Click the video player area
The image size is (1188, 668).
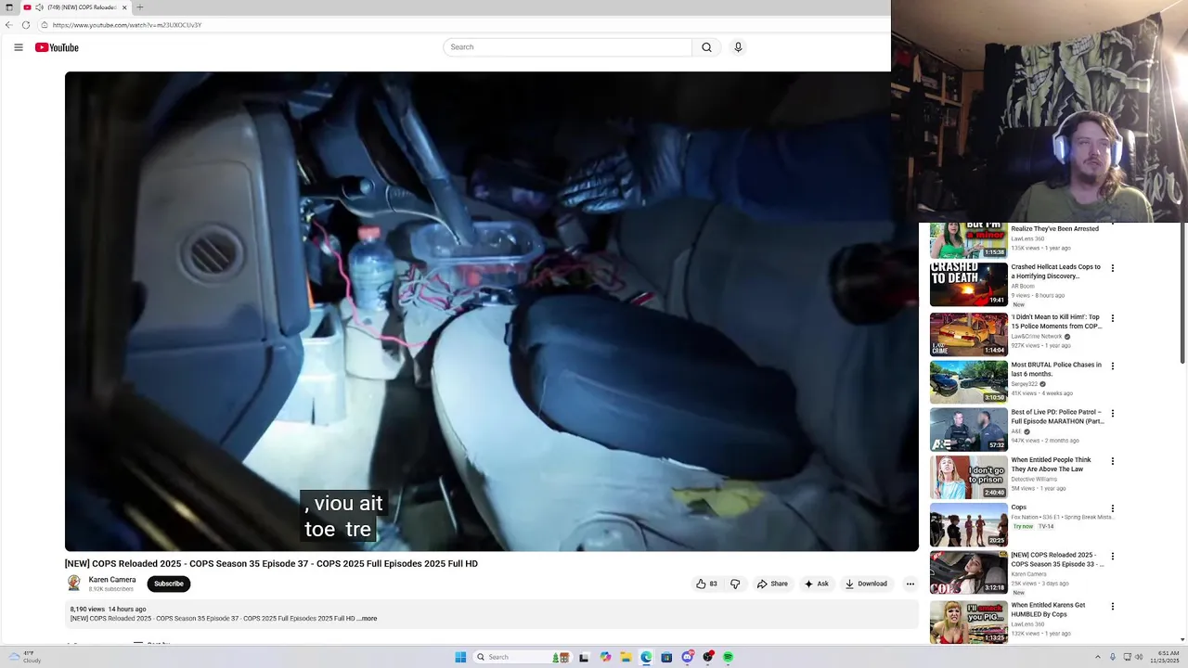coord(492,312)
